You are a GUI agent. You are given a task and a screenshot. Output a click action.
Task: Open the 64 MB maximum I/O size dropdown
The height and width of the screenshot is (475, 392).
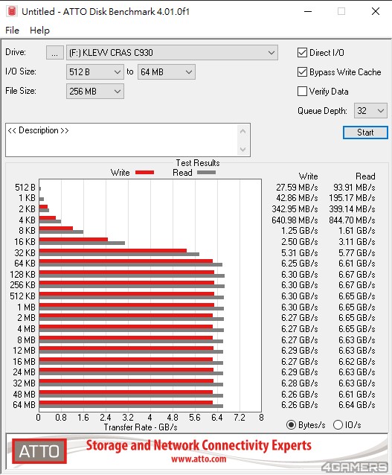[x=167, y=72]
